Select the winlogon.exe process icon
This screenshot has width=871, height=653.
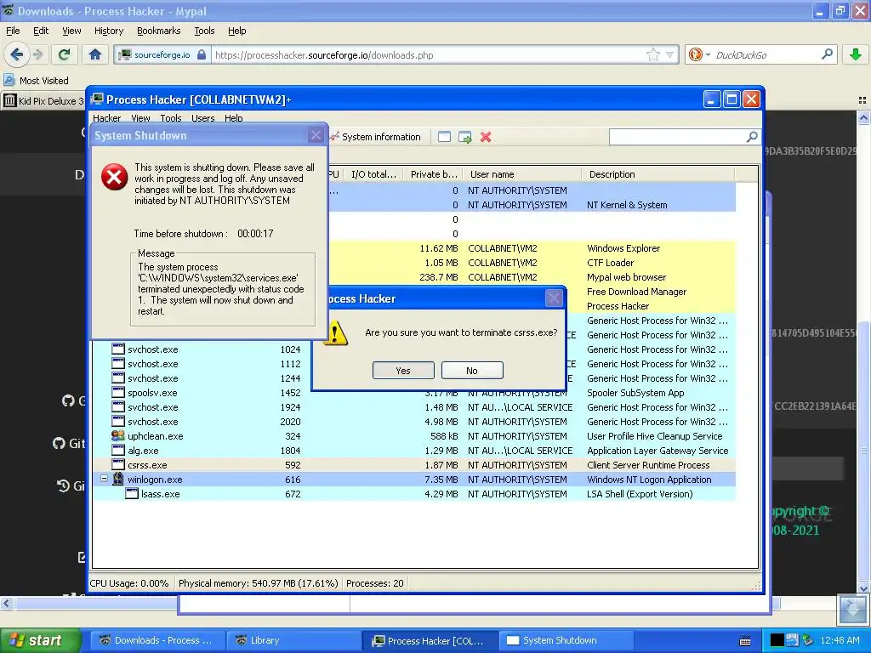(x=117, y=479)
